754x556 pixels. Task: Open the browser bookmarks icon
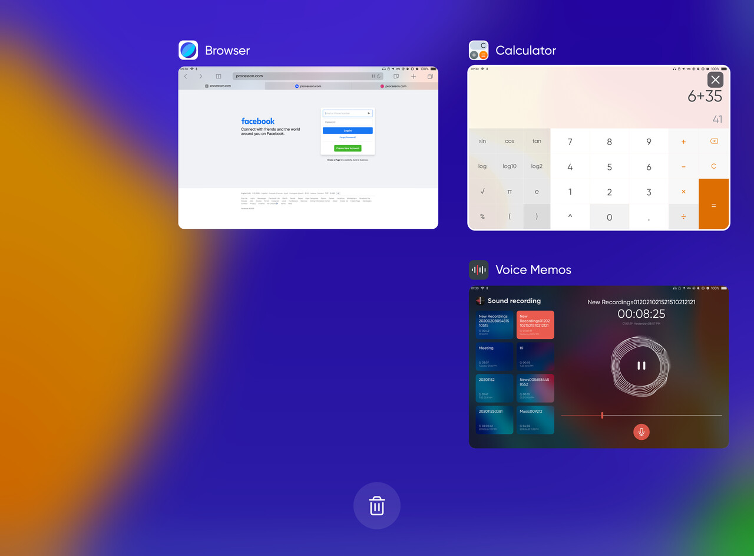point(396,76)
